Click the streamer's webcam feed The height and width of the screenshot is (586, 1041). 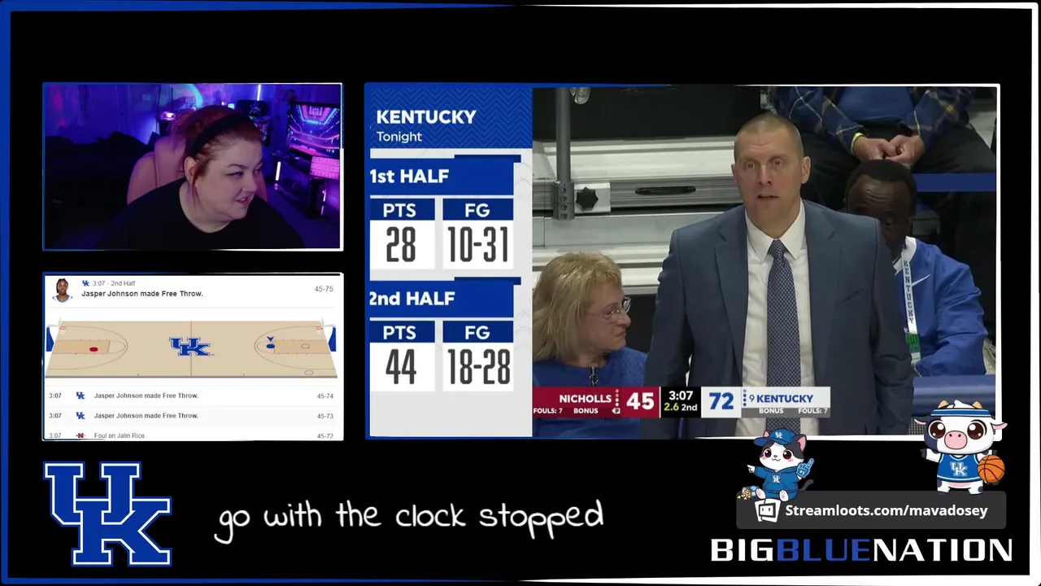(x=193, y=166)
